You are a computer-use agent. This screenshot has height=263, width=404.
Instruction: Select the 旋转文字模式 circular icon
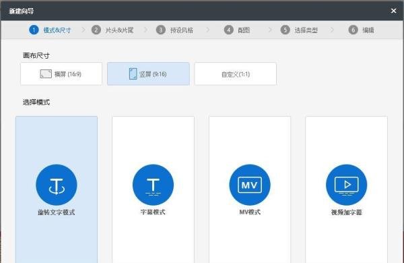pos(57,185)
